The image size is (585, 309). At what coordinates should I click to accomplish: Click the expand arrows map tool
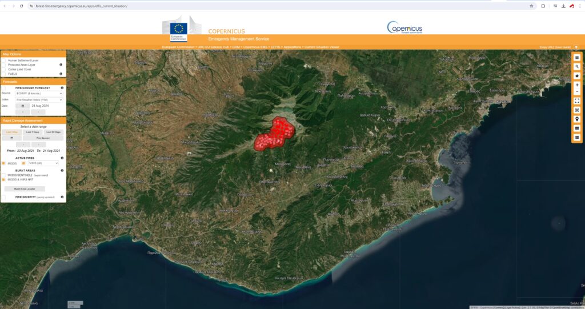pos(577,110)
